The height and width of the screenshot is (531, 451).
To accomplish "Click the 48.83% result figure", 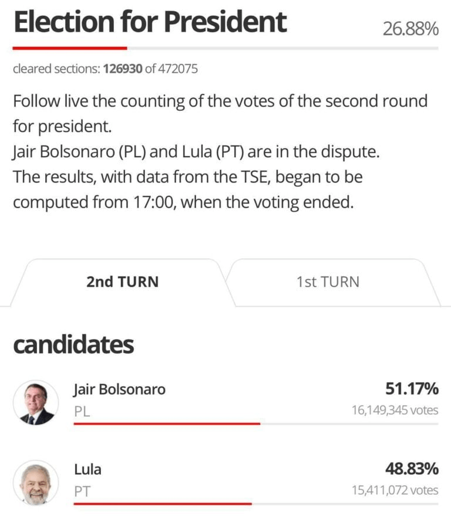I will [x=412, y=469].
